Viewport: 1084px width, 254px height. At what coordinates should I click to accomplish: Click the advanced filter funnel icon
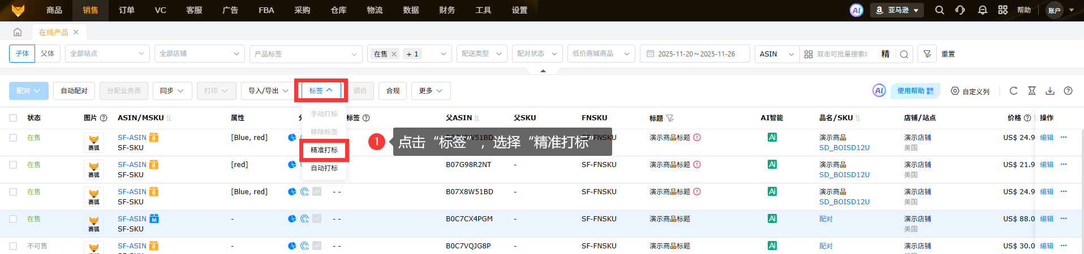927,54
